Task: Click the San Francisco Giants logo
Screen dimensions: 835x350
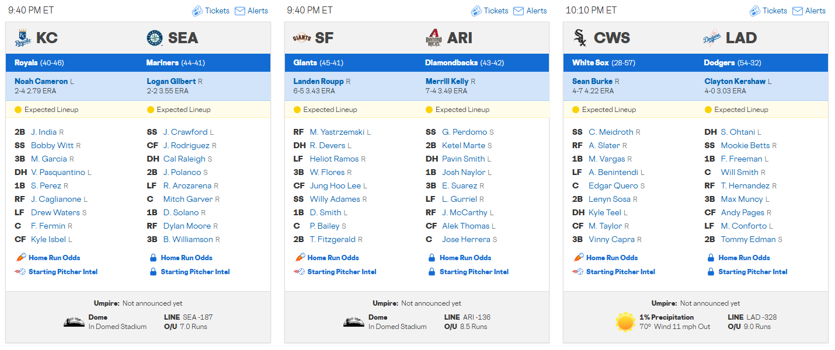Action: click(x=301, y=38)
